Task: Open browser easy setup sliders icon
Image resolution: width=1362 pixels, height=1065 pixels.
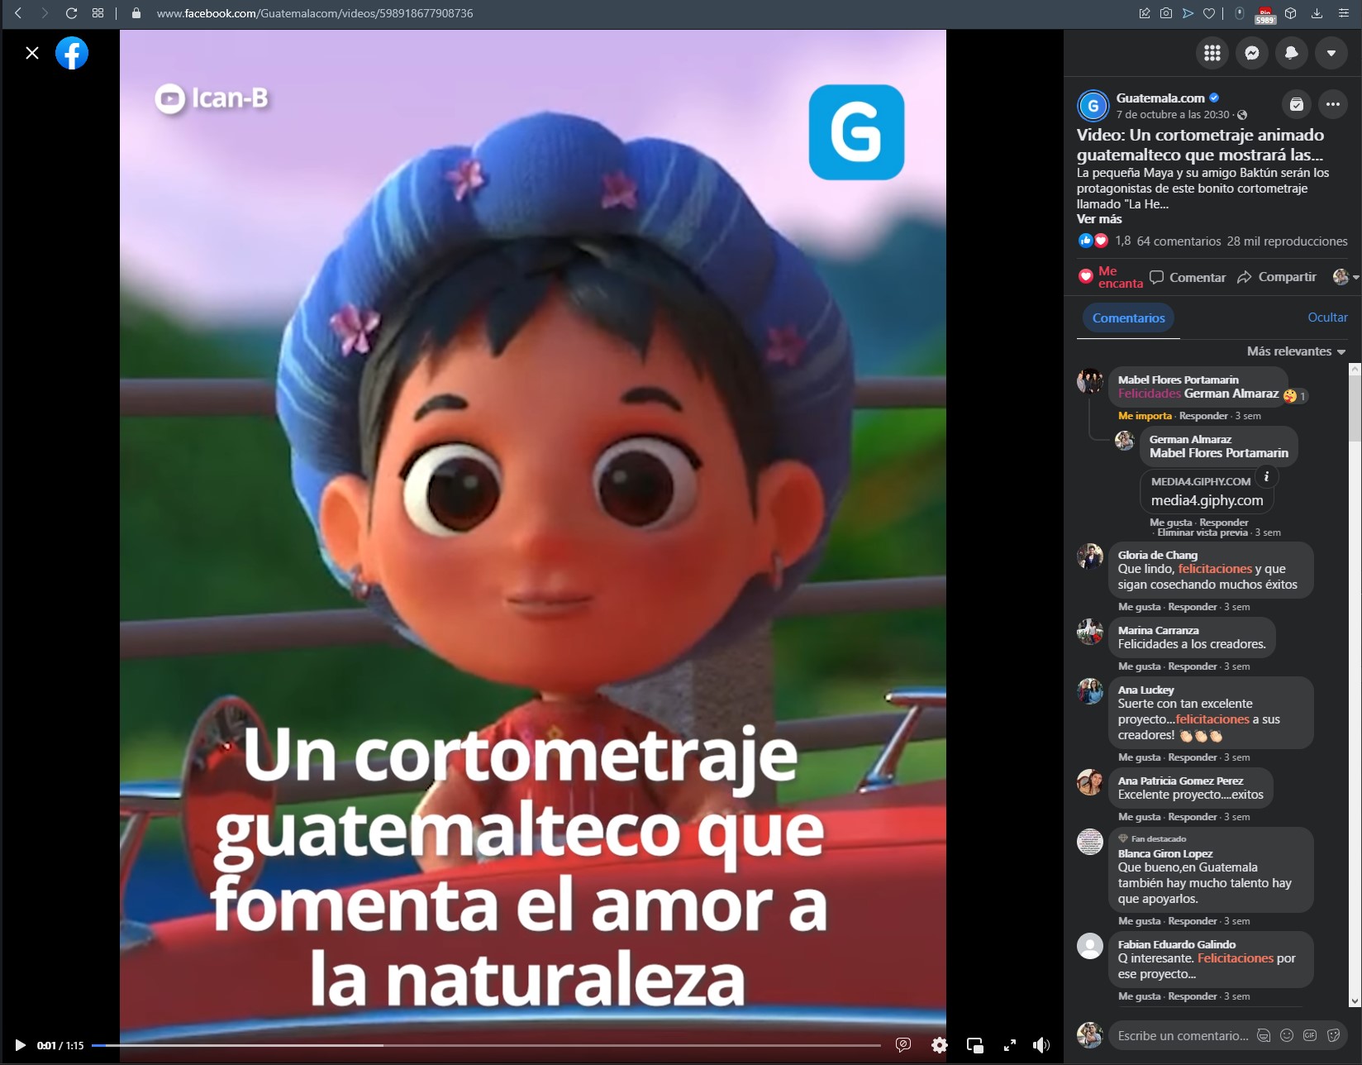Action: pos(1343,13)
